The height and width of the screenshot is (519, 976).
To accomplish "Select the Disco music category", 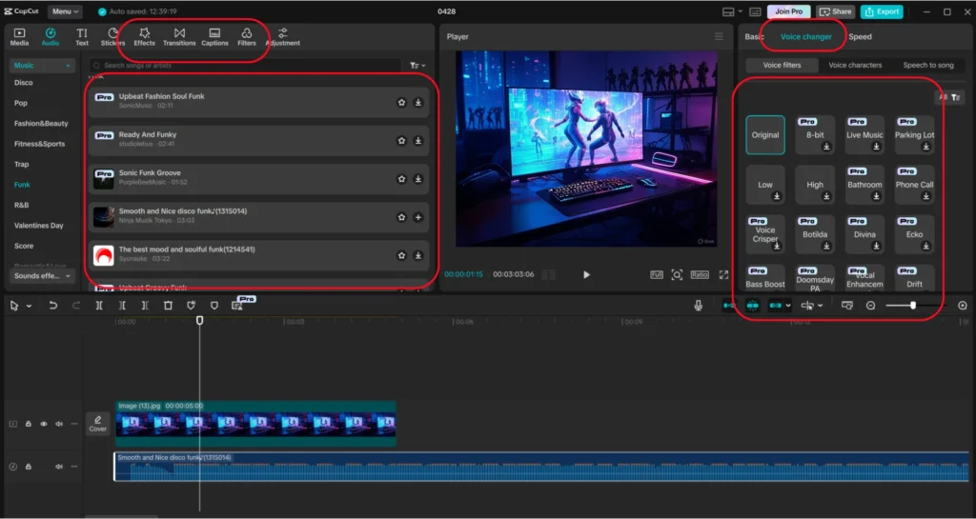I will point(24,83).
